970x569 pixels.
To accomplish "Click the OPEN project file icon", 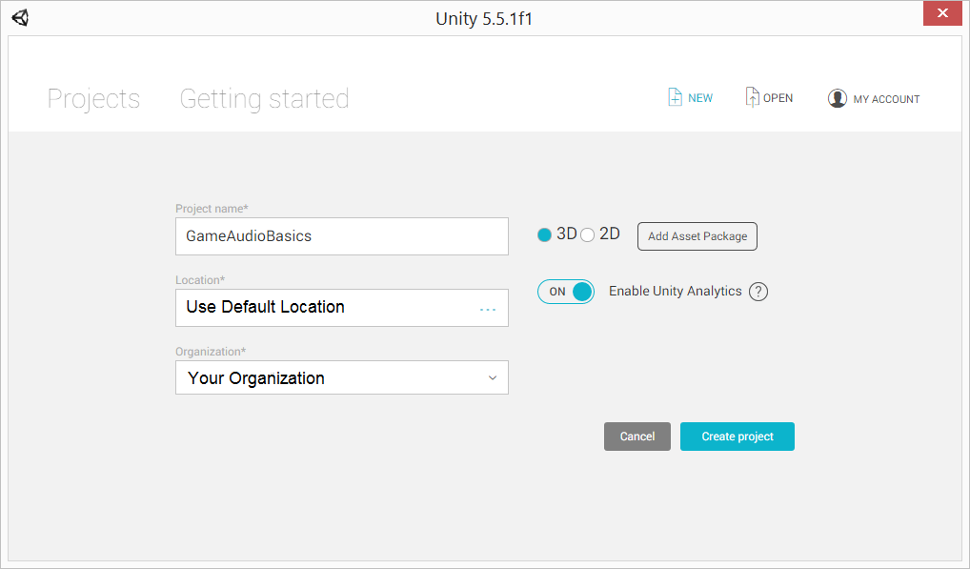I will (x=752, y=97).
